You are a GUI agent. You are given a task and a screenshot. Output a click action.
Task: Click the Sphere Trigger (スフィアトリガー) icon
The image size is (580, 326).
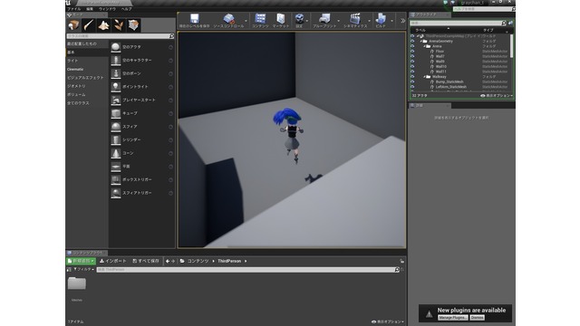(116, 193)
